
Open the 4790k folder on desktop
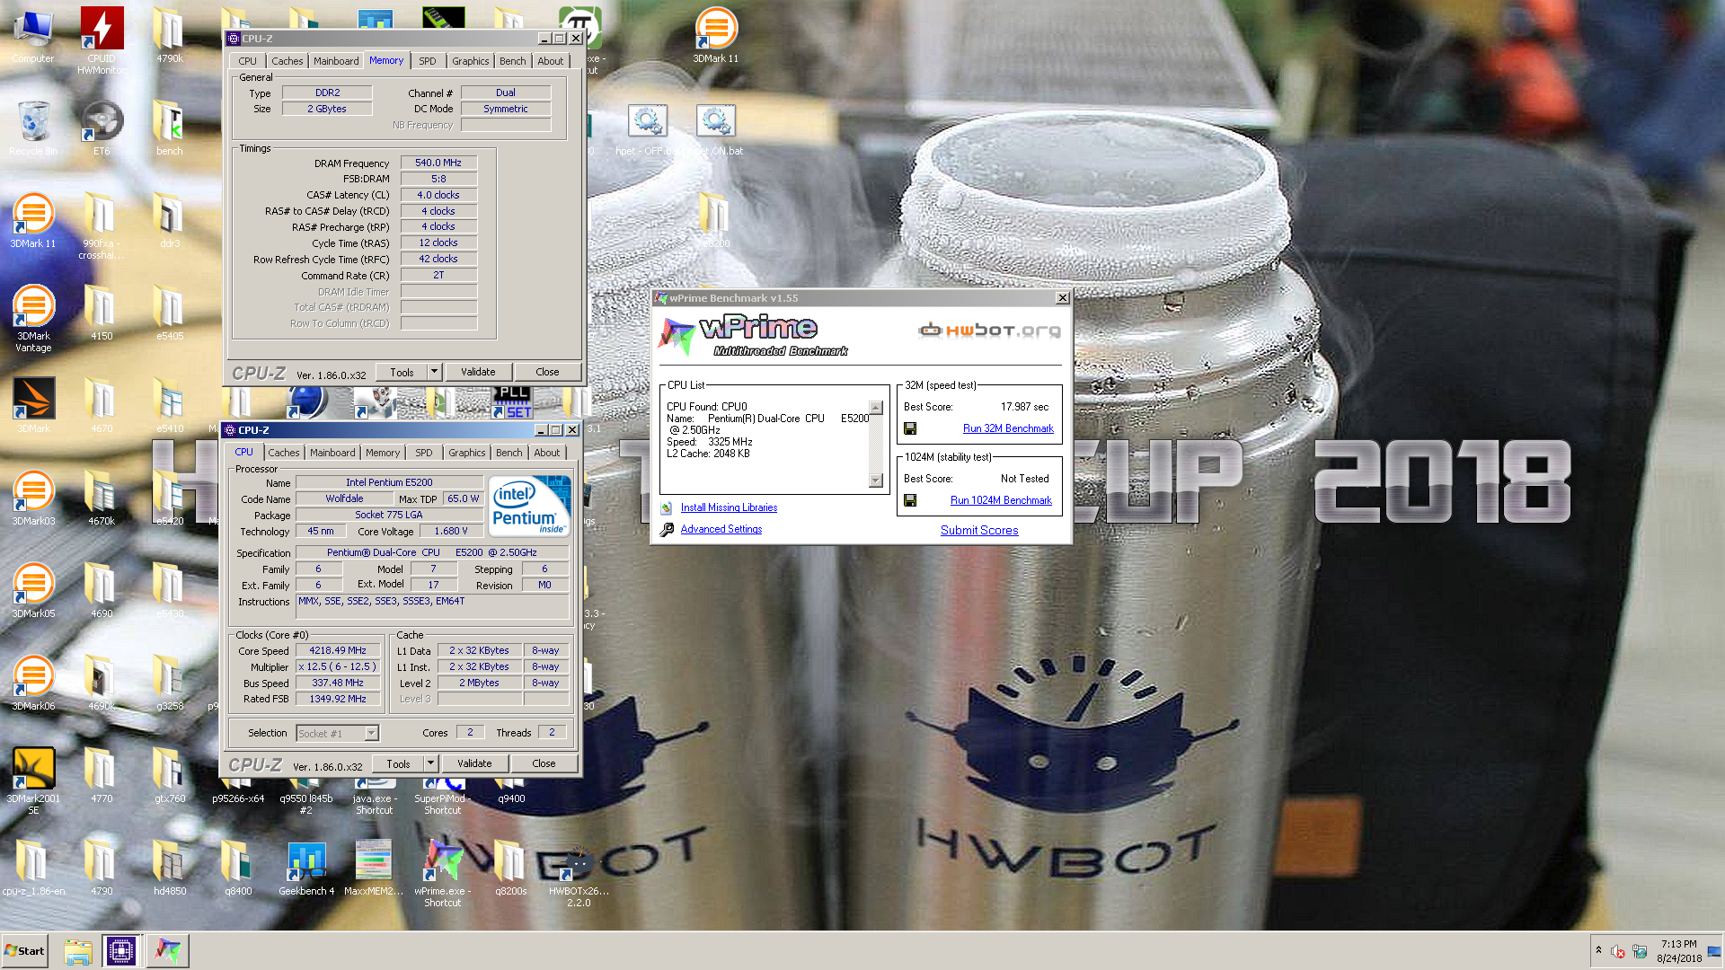170,36
